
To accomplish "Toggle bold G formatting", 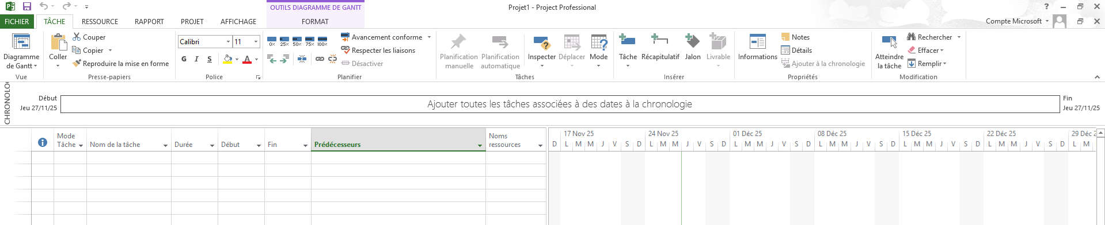I will point(184,59).
